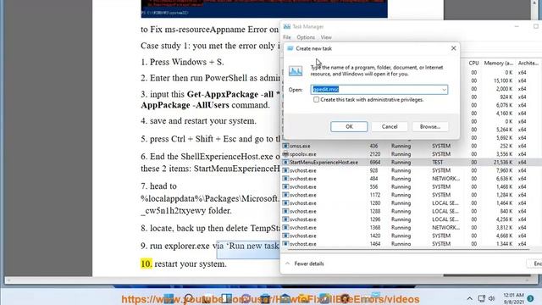Image resolution: width=542 pixels, height=305 pixels.
Task: Click 'save and restart your system.' in document
Action: click(x=203, y=121)
